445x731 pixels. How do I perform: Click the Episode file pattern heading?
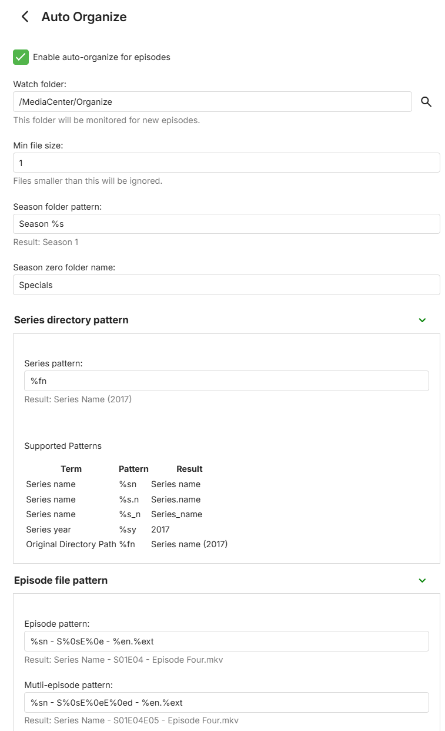61,580
